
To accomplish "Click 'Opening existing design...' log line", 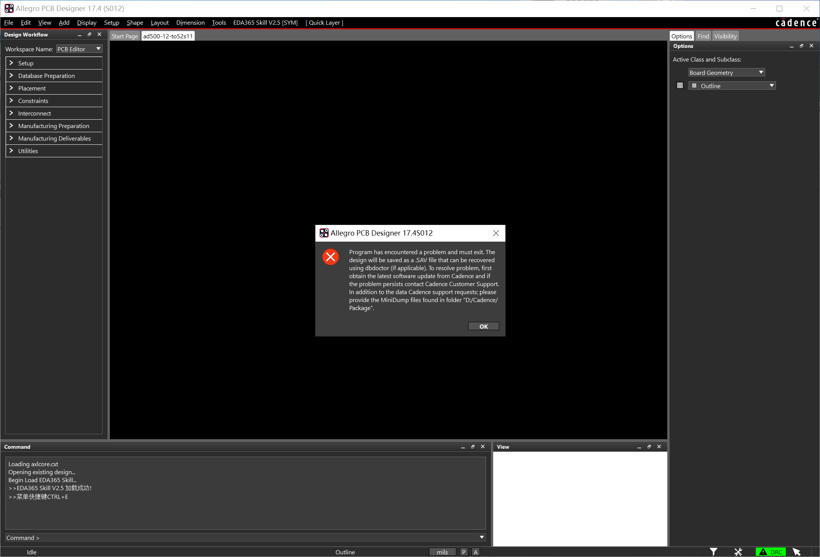I will coord(42,472).
